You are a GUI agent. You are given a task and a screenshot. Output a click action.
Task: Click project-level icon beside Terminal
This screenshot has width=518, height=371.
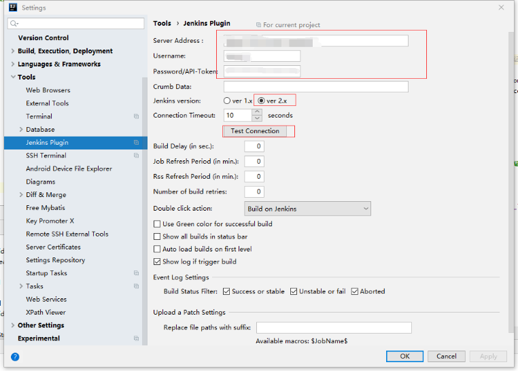click(136, 116)
